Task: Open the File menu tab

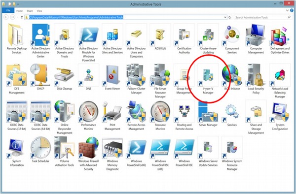Action: [x=8, y=10]
